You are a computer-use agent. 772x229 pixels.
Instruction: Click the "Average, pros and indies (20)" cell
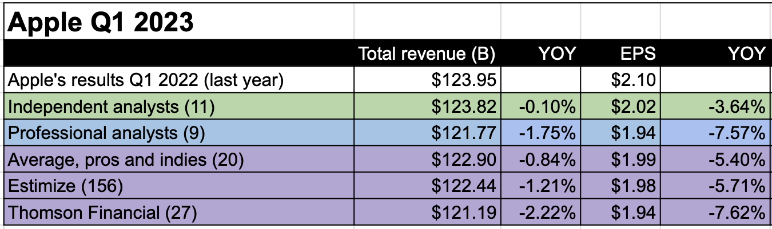[126, 160]
